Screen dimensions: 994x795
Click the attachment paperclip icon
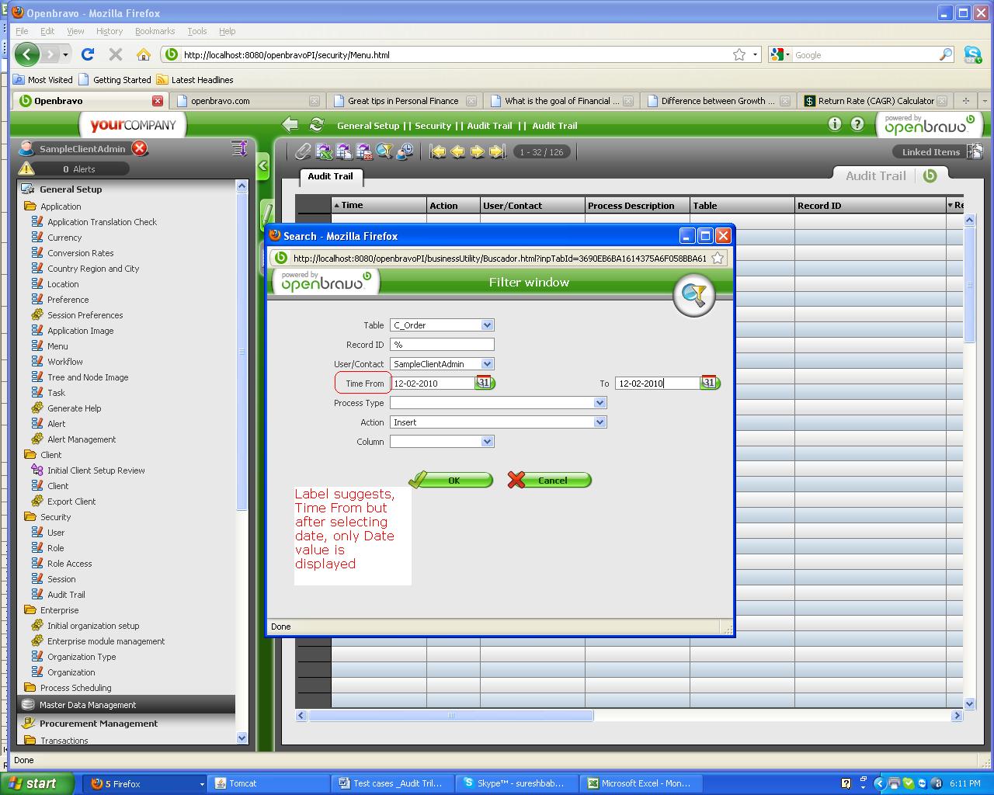[x=303, y=152]
